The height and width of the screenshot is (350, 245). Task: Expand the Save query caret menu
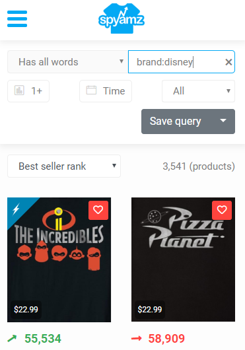(223, 122)
